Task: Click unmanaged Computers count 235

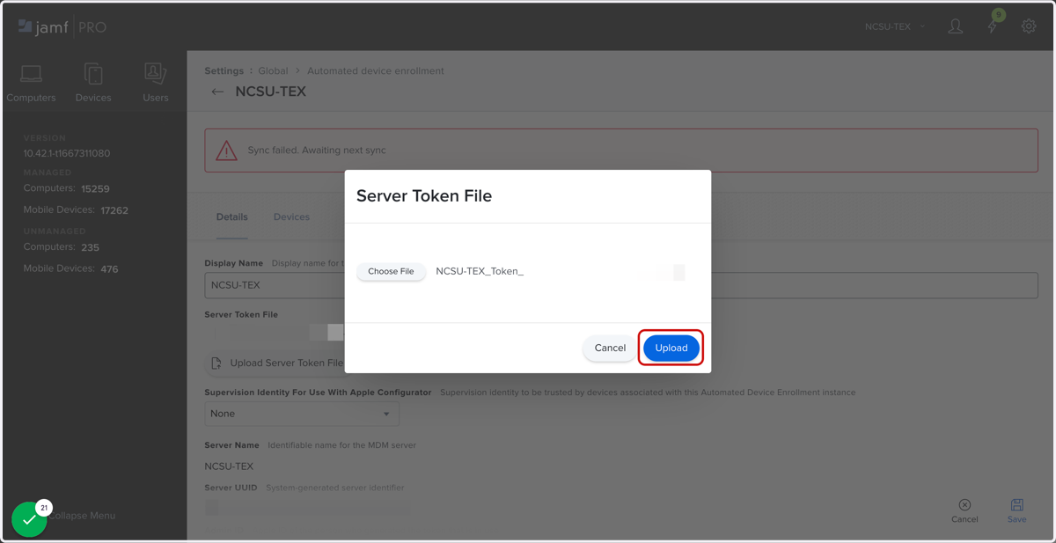Action: point(90,247)
